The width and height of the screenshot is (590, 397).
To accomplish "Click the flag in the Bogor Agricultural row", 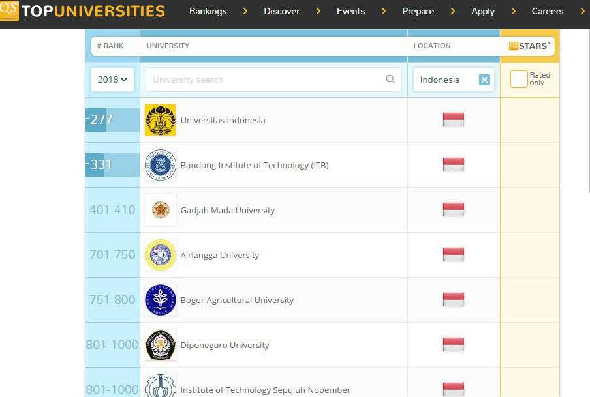I will pyautogui.click(x=454, y=300).
